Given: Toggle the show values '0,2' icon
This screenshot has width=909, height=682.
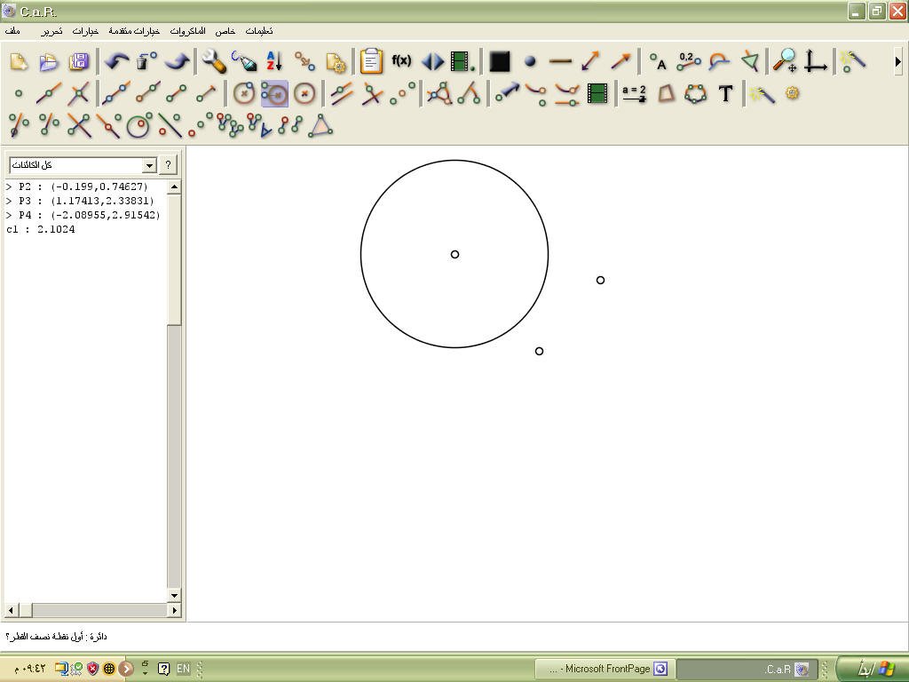Looking at the screenshot, I should (x=688, y=61).
